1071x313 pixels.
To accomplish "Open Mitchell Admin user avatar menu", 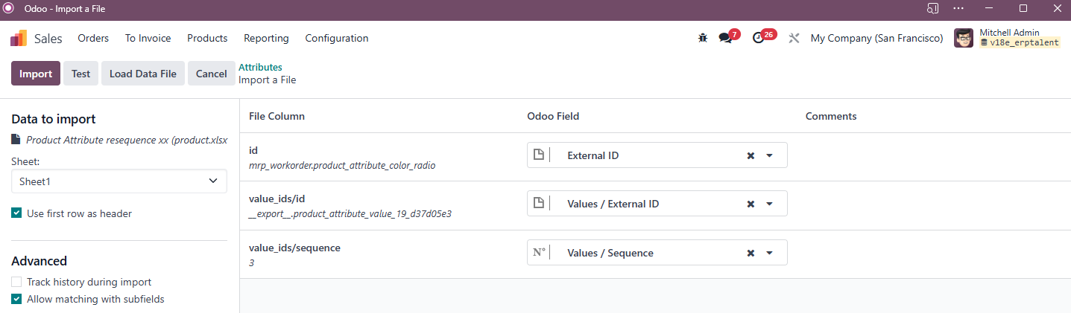I will point(964,38).
